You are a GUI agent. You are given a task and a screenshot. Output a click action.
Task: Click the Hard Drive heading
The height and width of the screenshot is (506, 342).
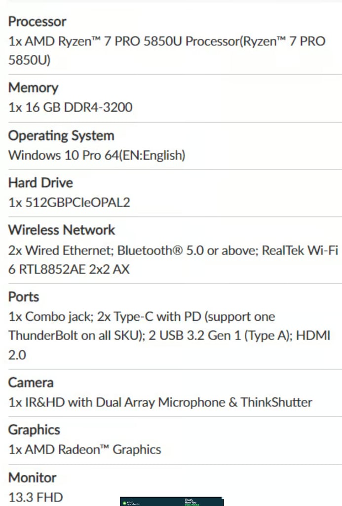40,183
